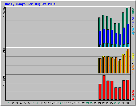136x106 pixels.
Task: Click the orange sites bar for day 31
Action: click(128, 61)
